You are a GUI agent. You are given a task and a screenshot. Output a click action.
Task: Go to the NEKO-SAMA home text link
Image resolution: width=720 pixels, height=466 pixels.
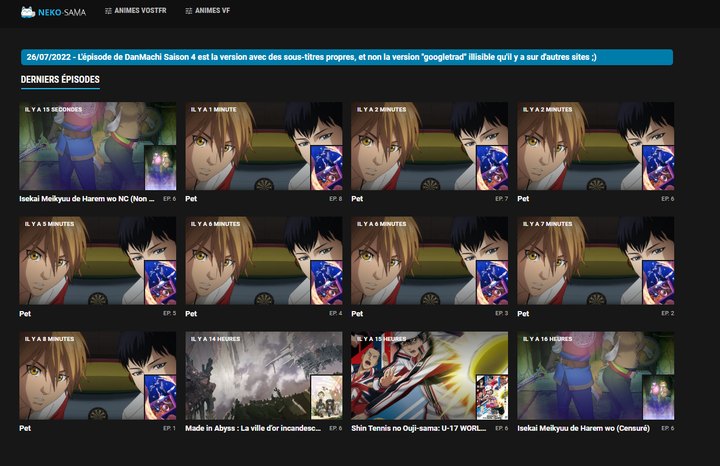(x=62, y=12)
